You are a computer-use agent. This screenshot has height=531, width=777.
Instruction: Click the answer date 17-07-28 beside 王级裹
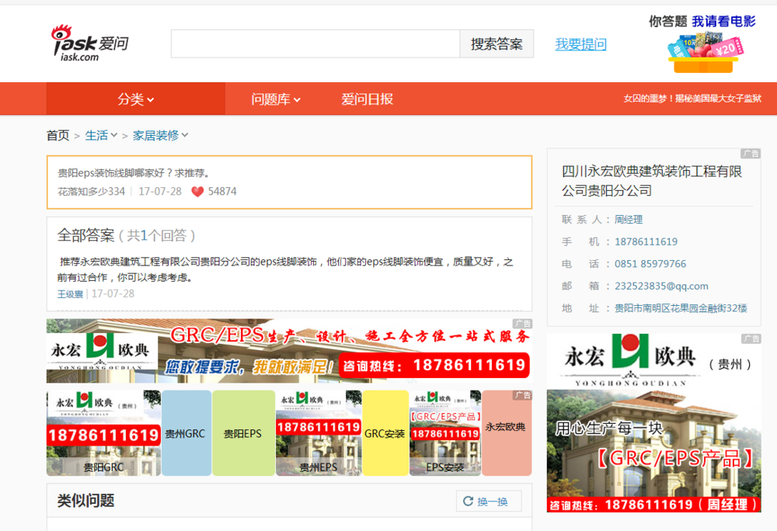[113, 294]
